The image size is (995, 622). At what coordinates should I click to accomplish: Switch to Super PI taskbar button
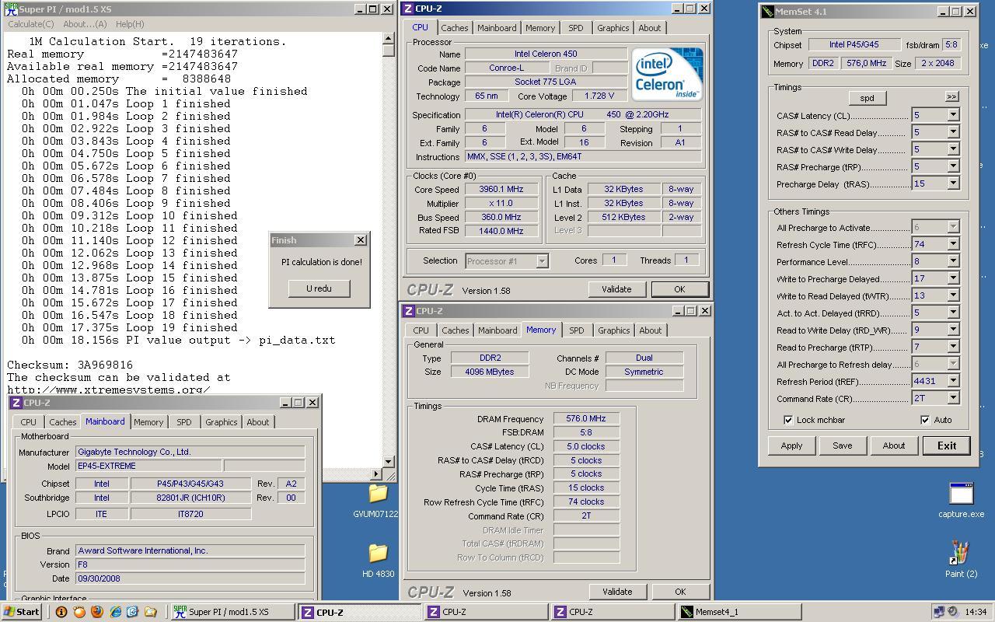[232, 612]
